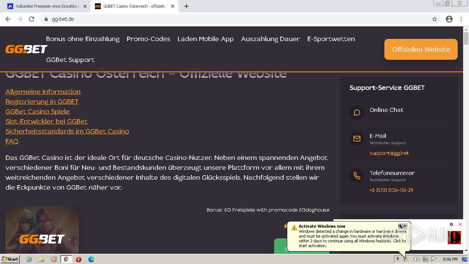Open the Opera taskbar icon
This screenshot has height=264, width=469.
click(78, 259)
